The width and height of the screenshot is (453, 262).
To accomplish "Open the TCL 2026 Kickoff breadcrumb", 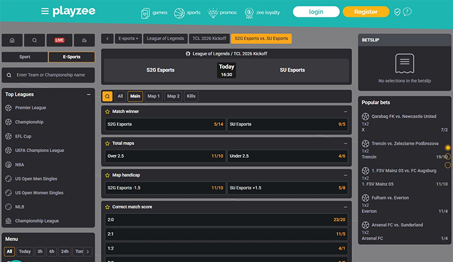I will pyautogui.click(x=209, y=38).
